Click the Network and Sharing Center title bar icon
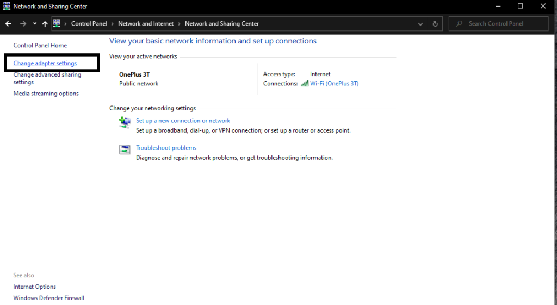Viewport: 557px width, 305px height. 7,5
